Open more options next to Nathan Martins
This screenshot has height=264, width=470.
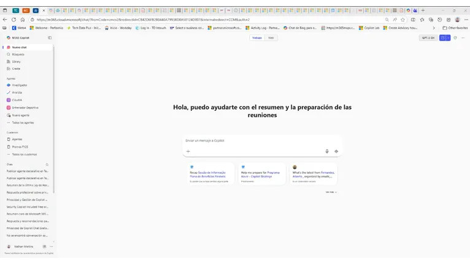[x=52, y=247]
